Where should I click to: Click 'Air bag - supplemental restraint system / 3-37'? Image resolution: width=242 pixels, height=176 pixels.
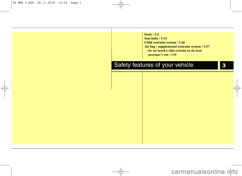[177, 47]
